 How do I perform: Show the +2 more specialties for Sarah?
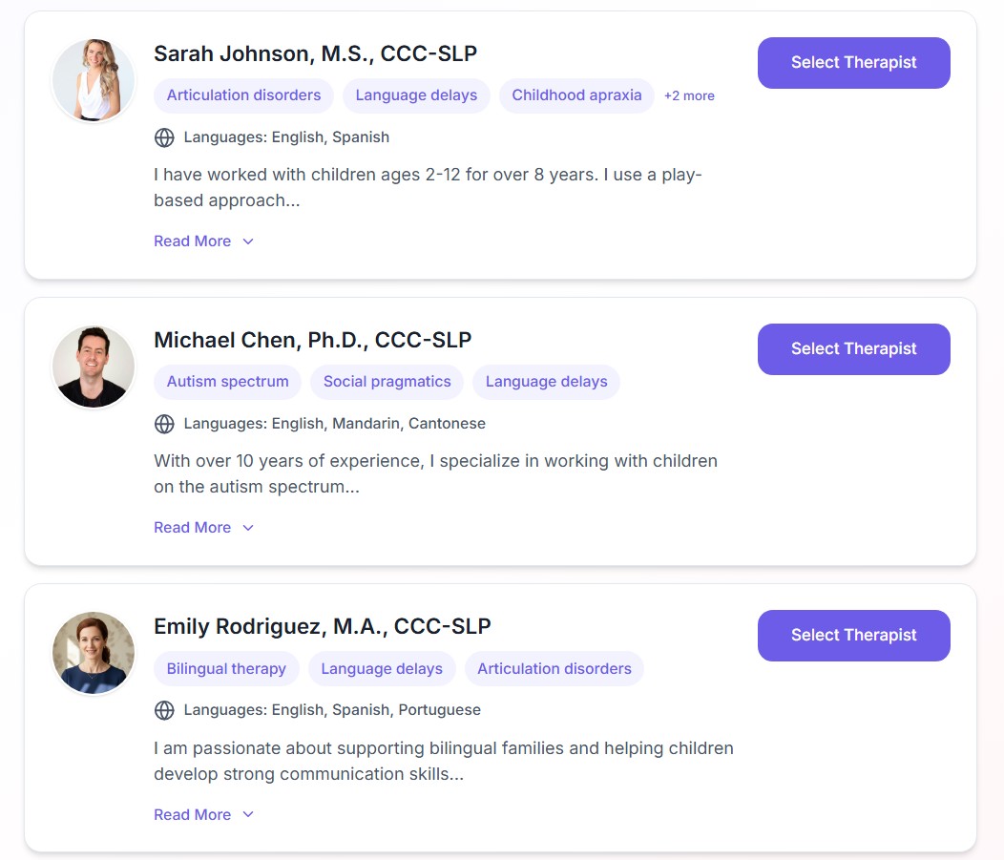(x=689, y=95)
